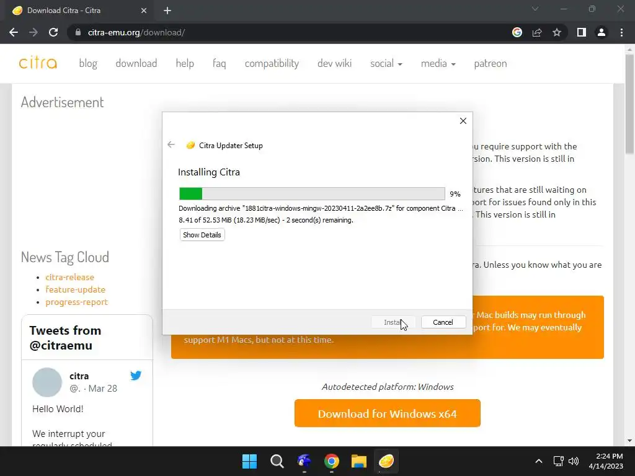
Task: Bookmark this page with the star
Action: click(557, 32)
